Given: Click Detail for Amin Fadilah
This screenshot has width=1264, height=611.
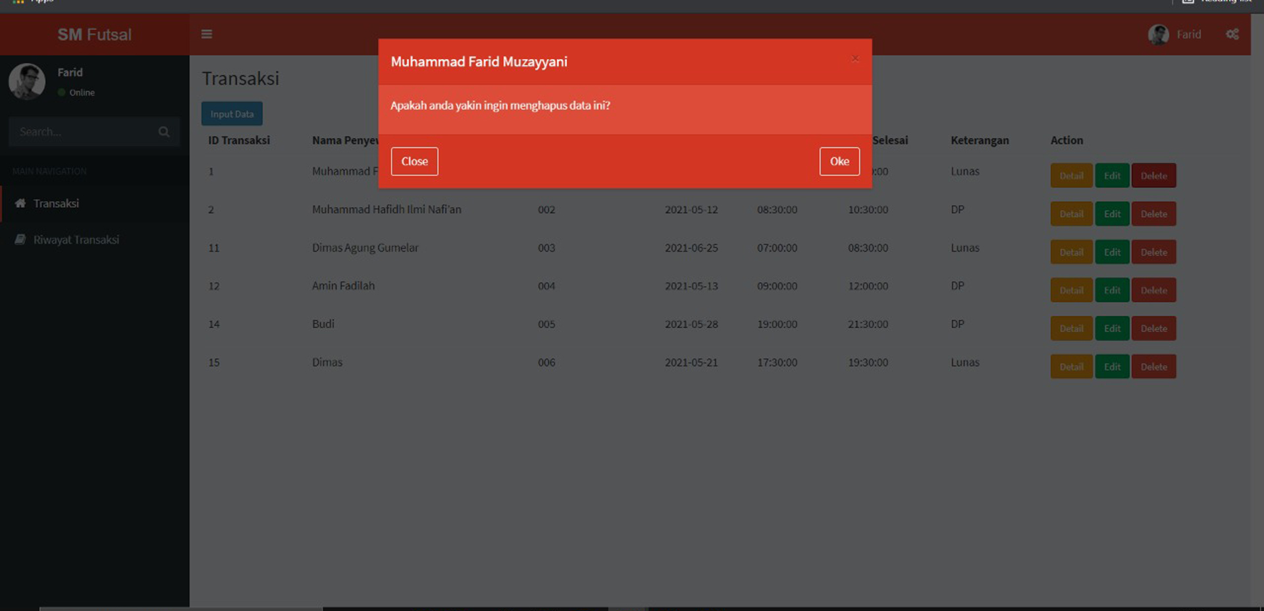Looking at the screenshot, I should tap(1071, 290).
